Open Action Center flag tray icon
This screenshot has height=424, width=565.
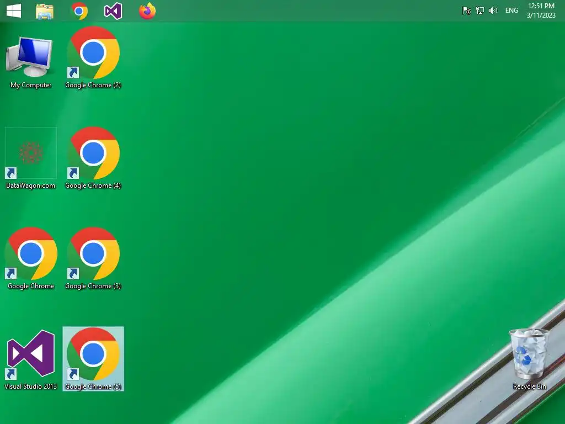(466, 10)
